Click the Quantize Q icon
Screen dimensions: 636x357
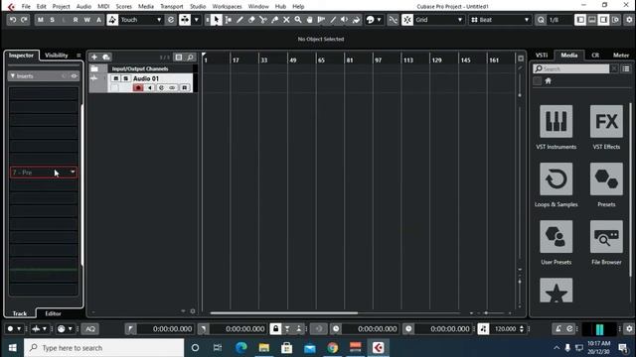[541, 20]
